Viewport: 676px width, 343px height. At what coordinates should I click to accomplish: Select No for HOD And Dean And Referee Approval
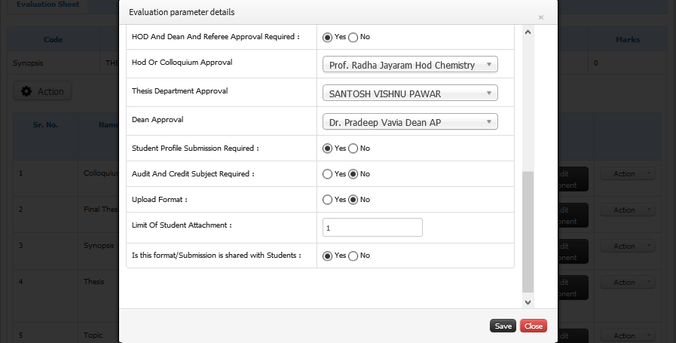pyautogui.click(x=353, y=37)
